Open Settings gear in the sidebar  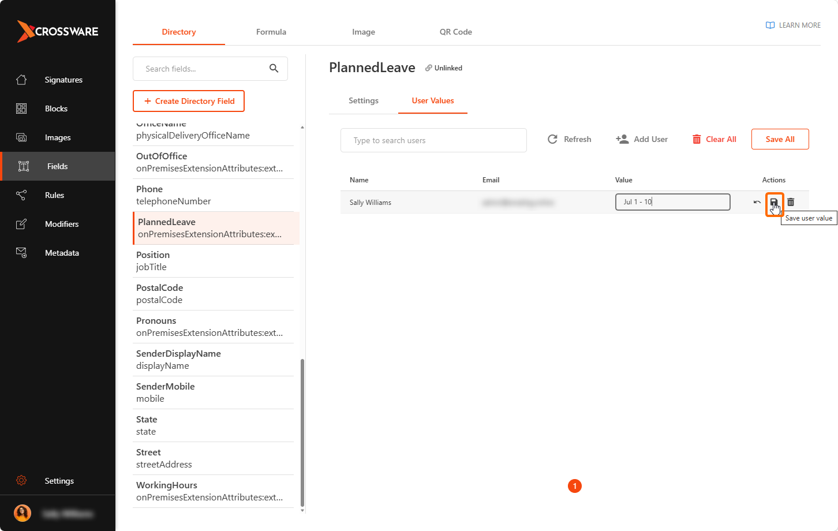58,481
